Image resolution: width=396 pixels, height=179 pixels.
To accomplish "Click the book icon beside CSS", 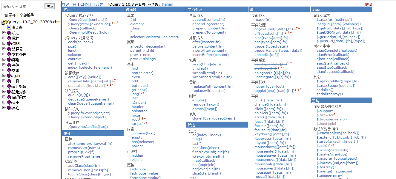I will pyautogui.click(x=9, y=44).
